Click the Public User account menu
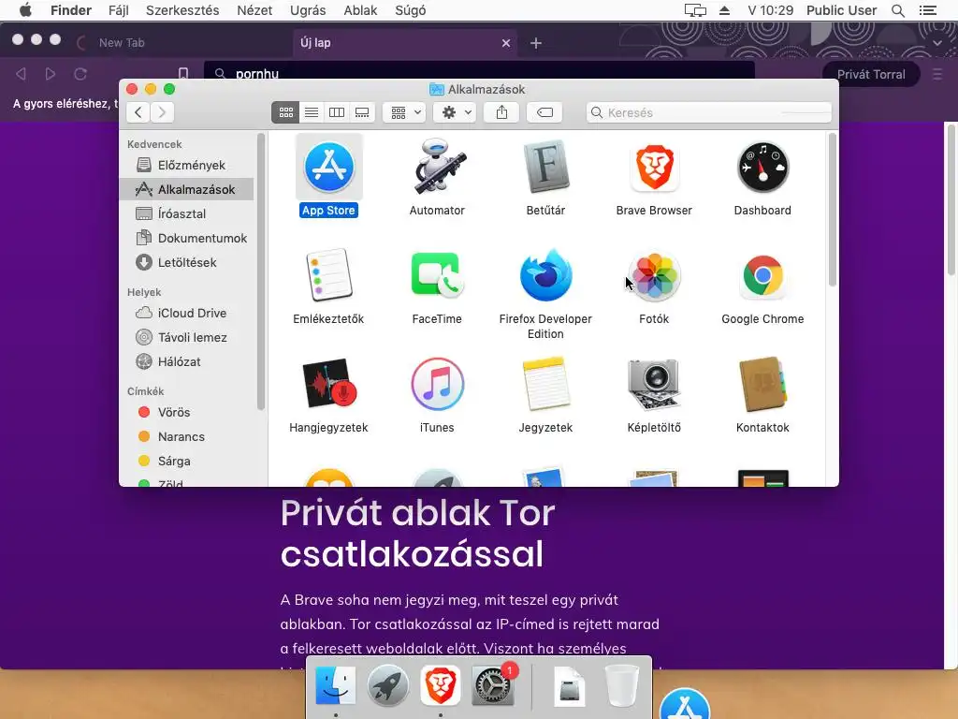The height and width of the screenshot is (719, 958). click(841, 10)
